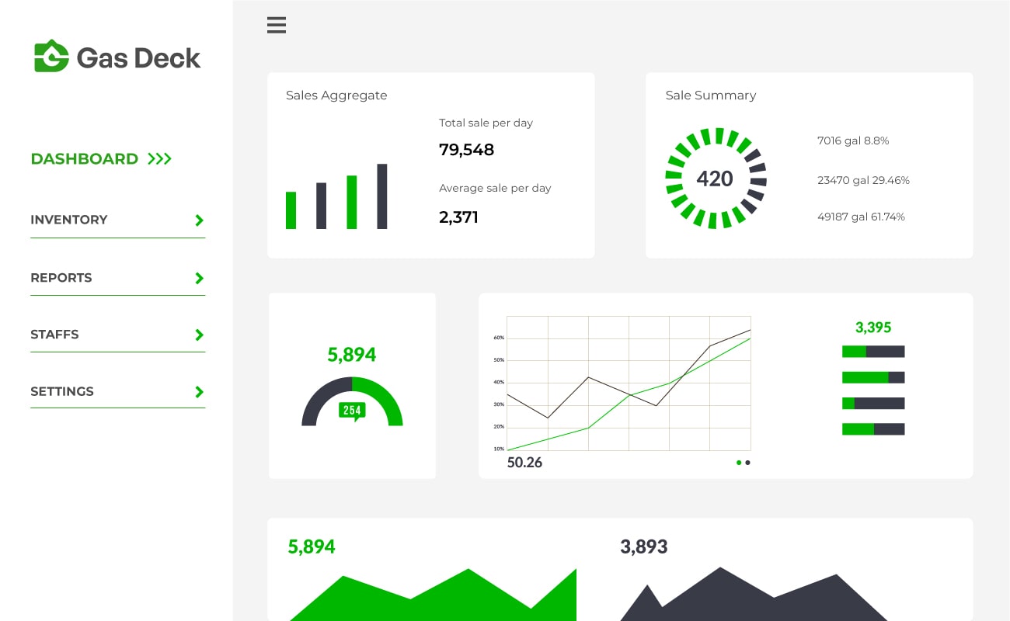Click the green 254 speech bubble badge
Screen dimensions: 1010x621
[x=352, y=411]
